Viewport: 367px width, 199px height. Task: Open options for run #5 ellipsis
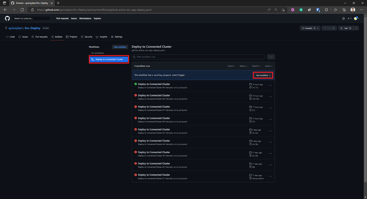click(270, 131)
